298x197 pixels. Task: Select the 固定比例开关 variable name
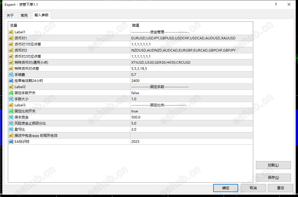[x=25, y=111]
